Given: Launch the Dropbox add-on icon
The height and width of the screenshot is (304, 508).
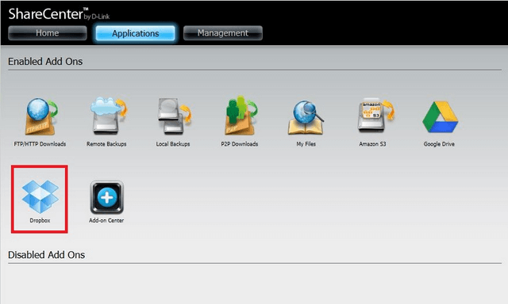Looking at the screenshot, I should click(40, 197).
